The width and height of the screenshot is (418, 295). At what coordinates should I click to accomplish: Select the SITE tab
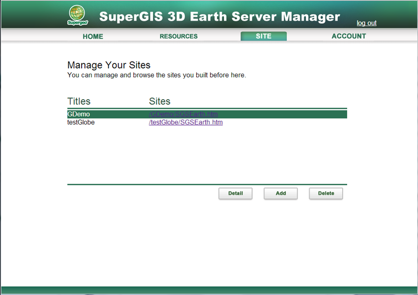tap(264, 36)
